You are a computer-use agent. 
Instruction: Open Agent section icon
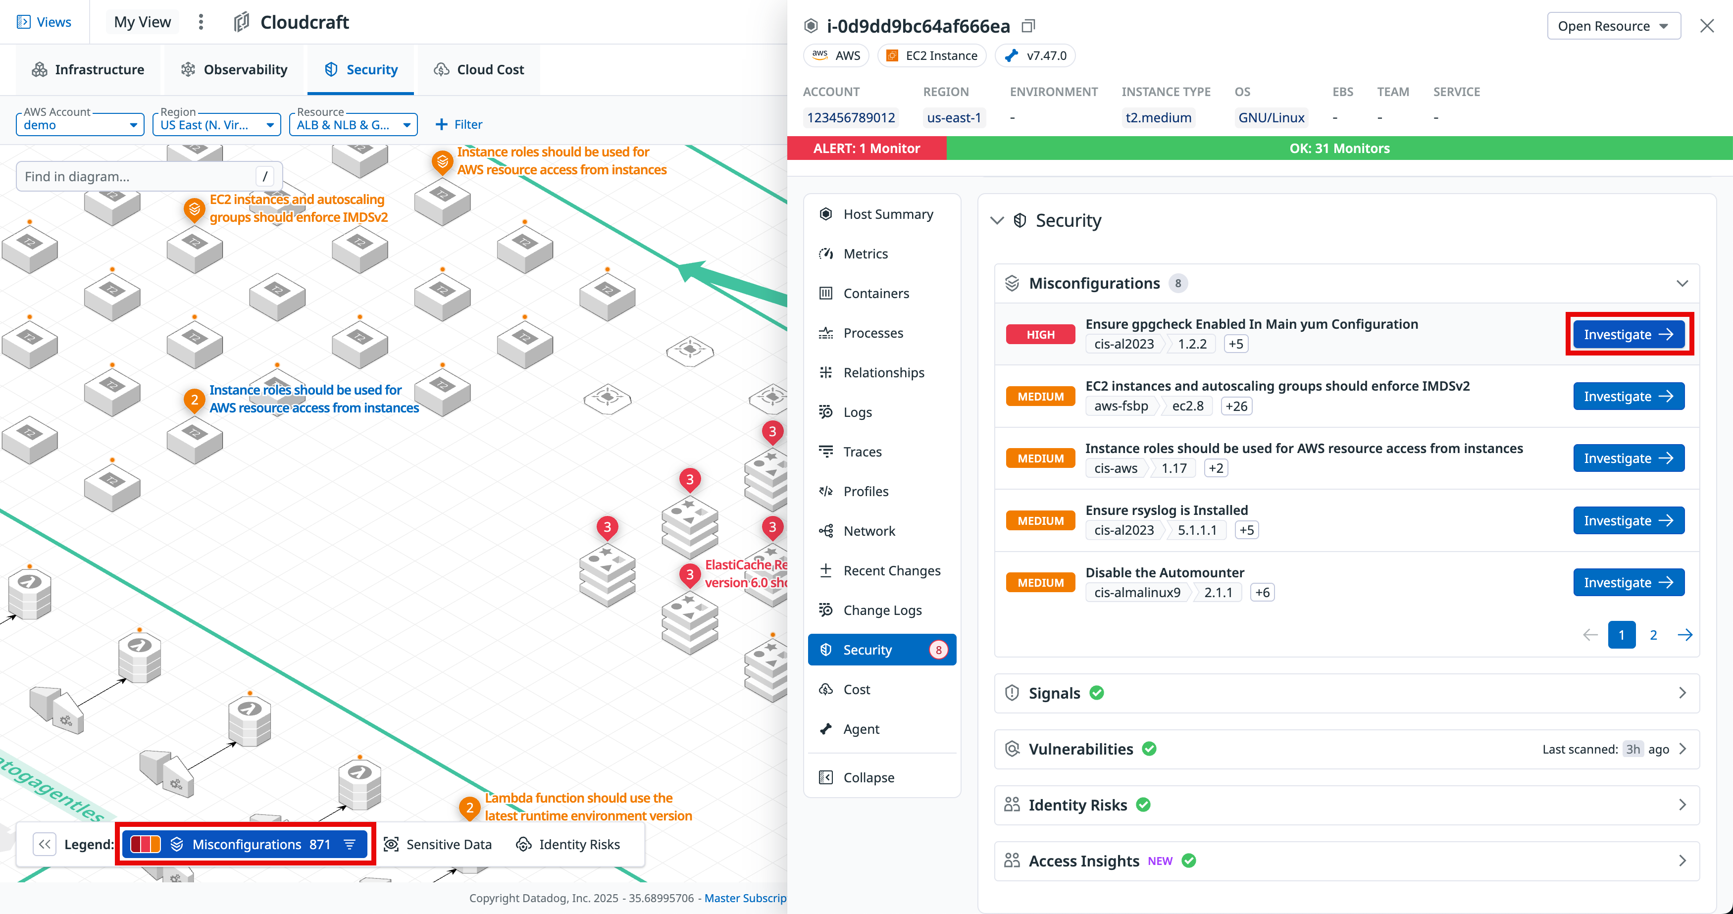[825, 729]
